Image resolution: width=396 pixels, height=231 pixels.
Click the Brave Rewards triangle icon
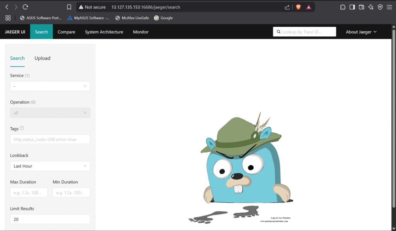(x=309, y=7)
